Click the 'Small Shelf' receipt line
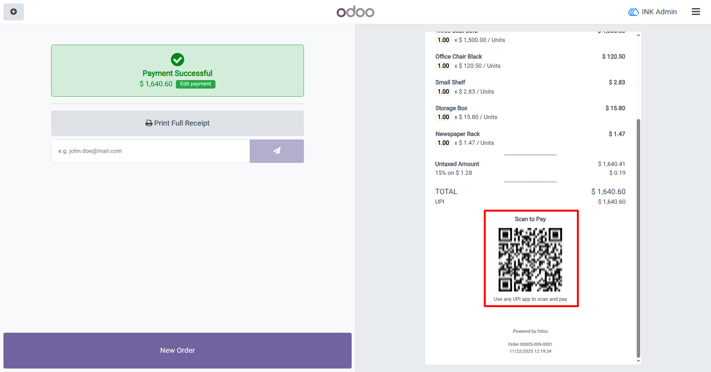 (530, 87)
